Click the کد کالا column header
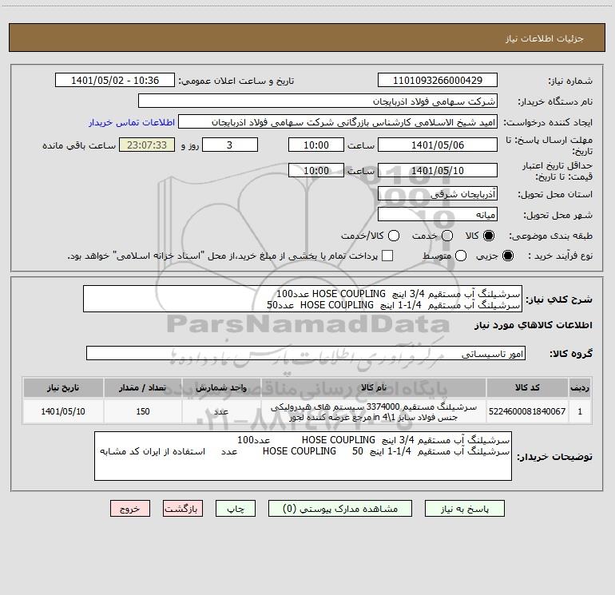Viewport: 615px width, 595px height. pos(527,387)
